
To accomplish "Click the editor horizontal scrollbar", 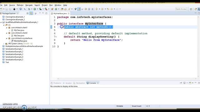I will pyautogui.click(x=127, y=79).
